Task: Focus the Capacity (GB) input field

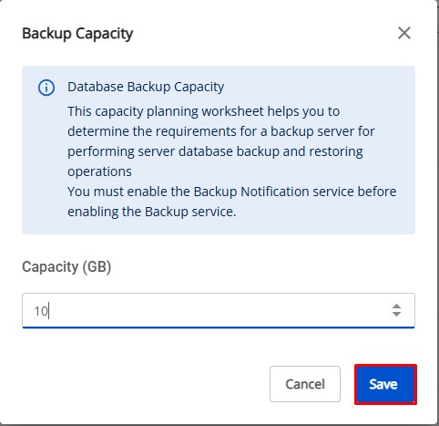Action: pyautogui.click(x=219, y=310)
